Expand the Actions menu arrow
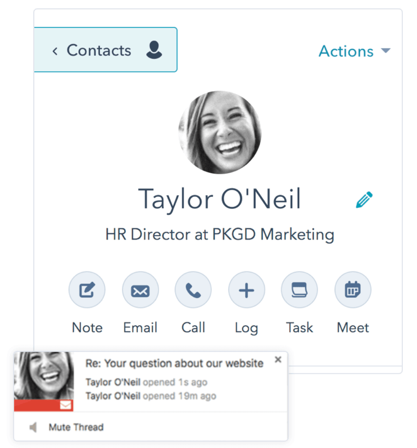 [385, 51]
